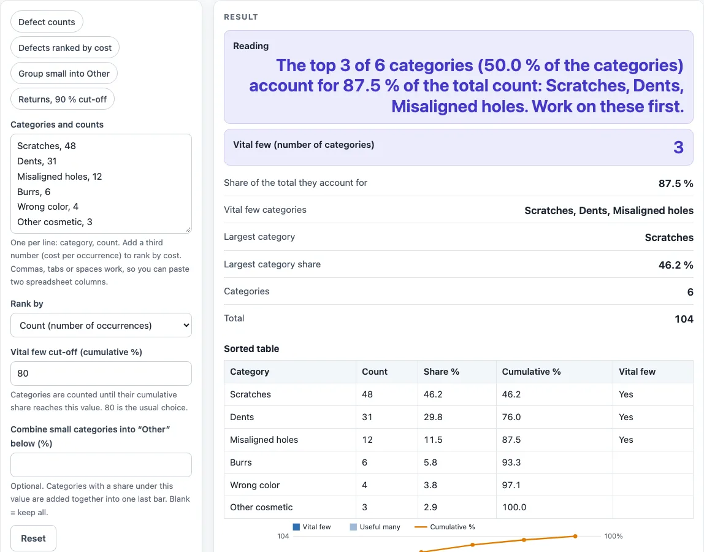Click the Vital few legend swatch
Viewport: 704px width, 552px height.
pyautogui.click(x=296, y=527)
